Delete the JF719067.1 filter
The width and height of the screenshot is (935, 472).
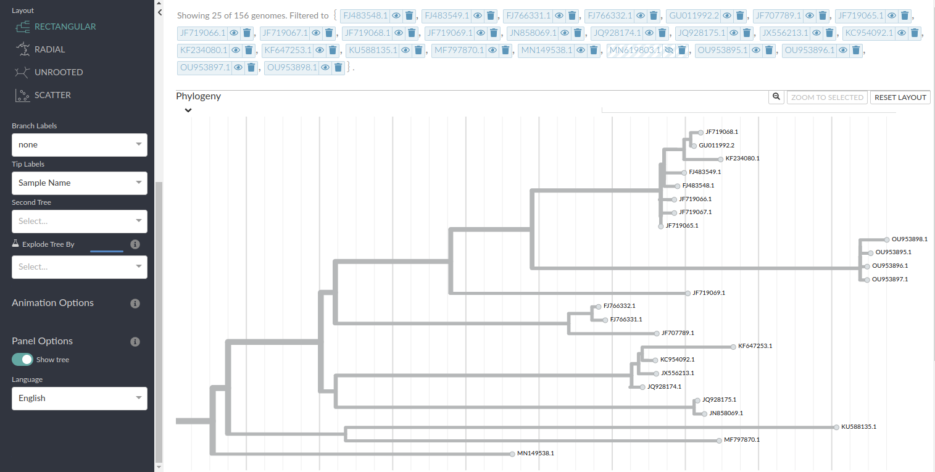coord(328,33)
